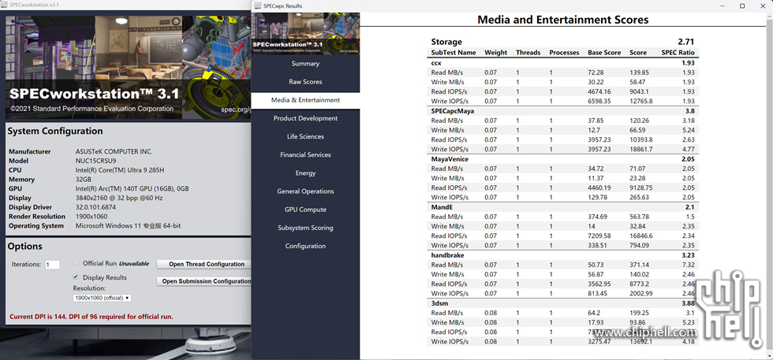Open the Product Development section
773x360 pixels.
tap(305, 118)
